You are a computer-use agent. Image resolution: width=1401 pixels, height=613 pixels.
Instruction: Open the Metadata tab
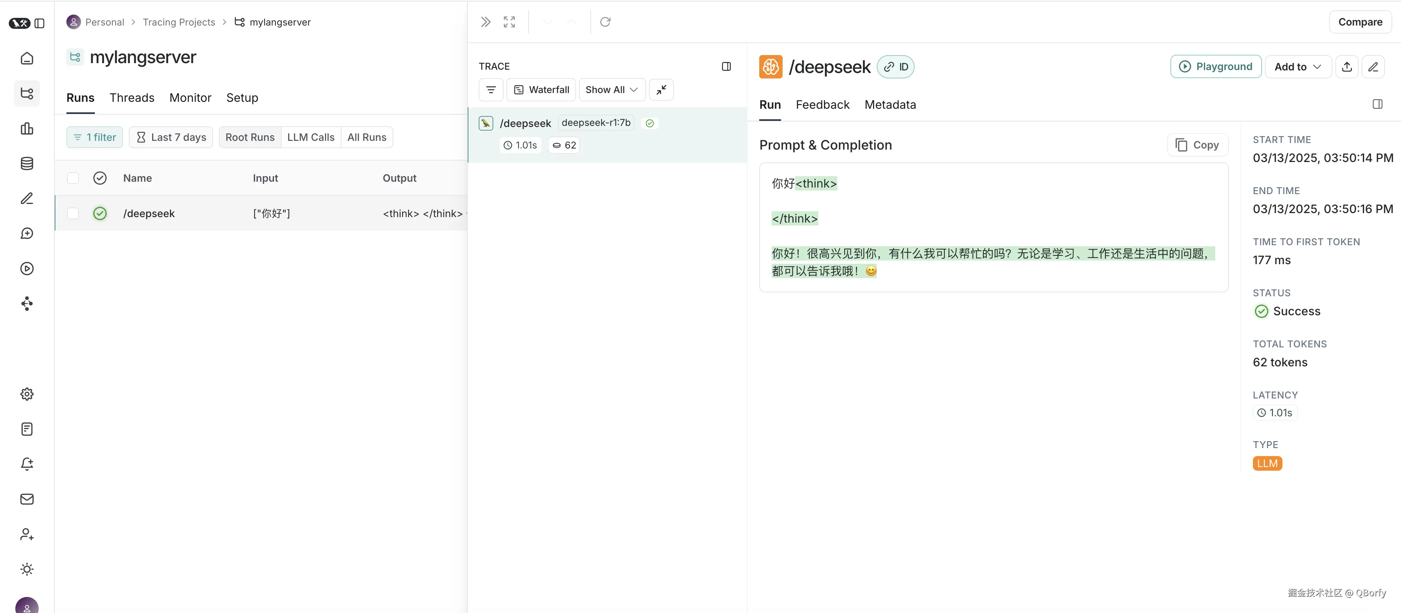[x=890, y=105]
